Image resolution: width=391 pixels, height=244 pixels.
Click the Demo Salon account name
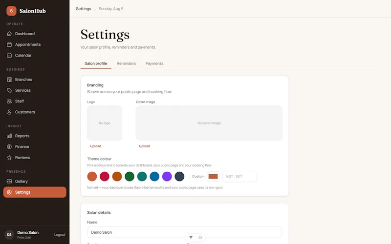(x=28, y=233)
